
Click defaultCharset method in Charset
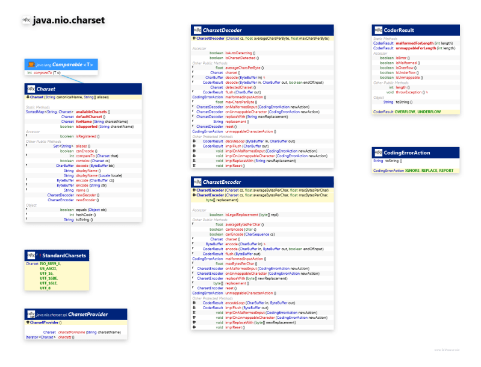pos(88,117)
